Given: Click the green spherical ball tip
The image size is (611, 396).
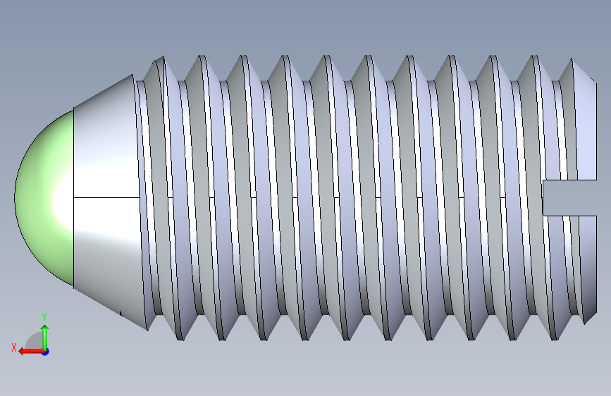Looking at the screenshot, I should pos(44,197).
